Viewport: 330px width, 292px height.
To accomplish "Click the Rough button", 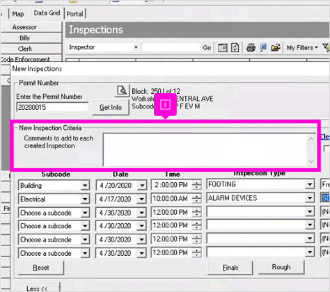I will pos(281,267).
